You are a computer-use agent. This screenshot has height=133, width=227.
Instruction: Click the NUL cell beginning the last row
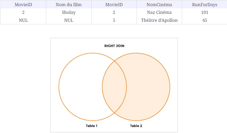tap(23, 20)
